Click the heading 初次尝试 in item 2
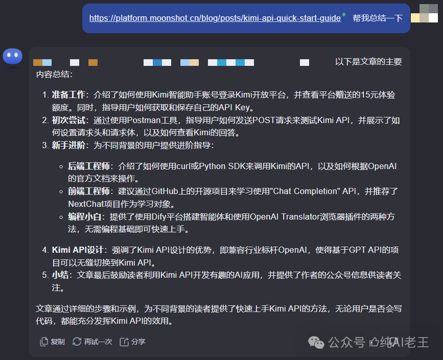443x360 pixels. click(68, 121)
